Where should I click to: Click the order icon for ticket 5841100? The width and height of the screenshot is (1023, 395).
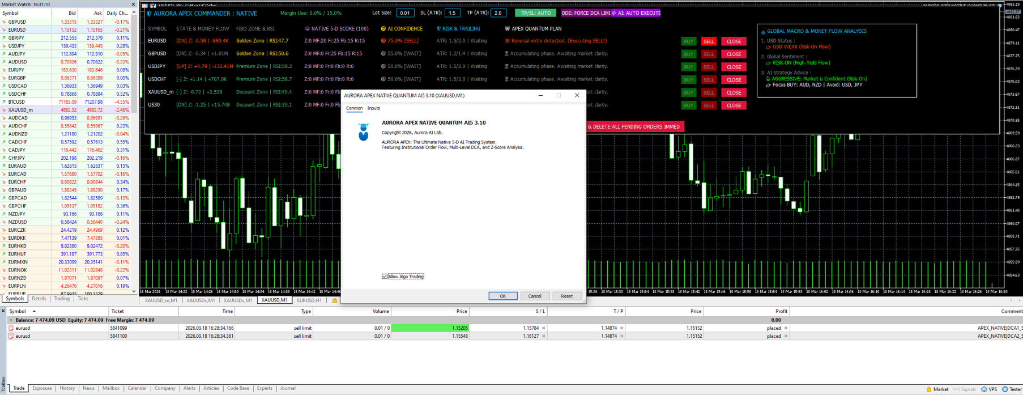11,336
